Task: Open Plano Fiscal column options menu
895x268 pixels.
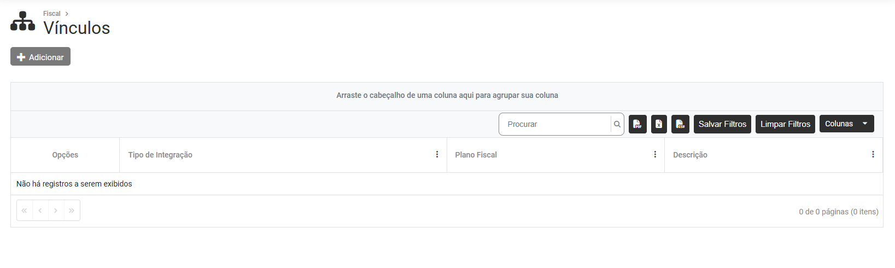Action: [x=655, y=155]
